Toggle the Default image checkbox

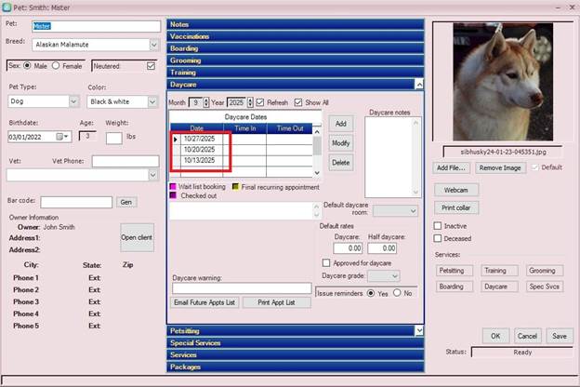click(534, 167)
